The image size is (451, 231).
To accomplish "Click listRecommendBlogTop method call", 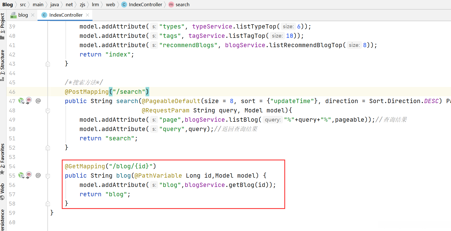I will pyautogui.click(x=306, y=45).
